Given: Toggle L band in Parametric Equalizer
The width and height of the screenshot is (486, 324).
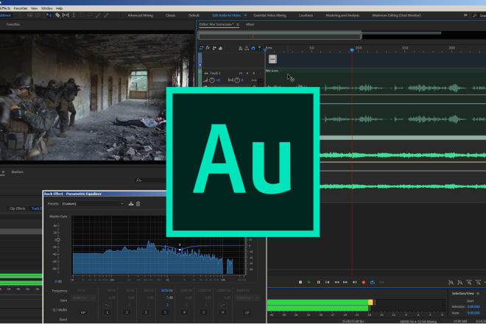Looking at the screenshot, I should tap(108, 312).
